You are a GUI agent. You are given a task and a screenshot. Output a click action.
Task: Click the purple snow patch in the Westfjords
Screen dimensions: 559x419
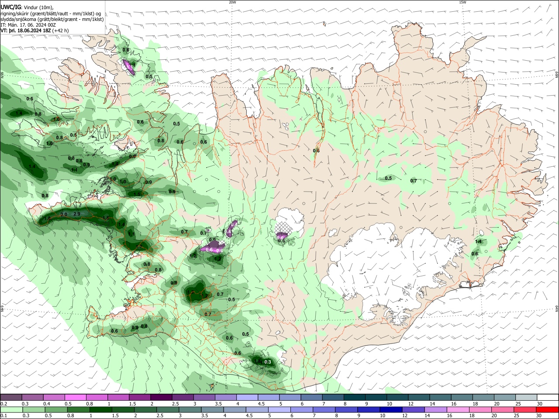129,67
